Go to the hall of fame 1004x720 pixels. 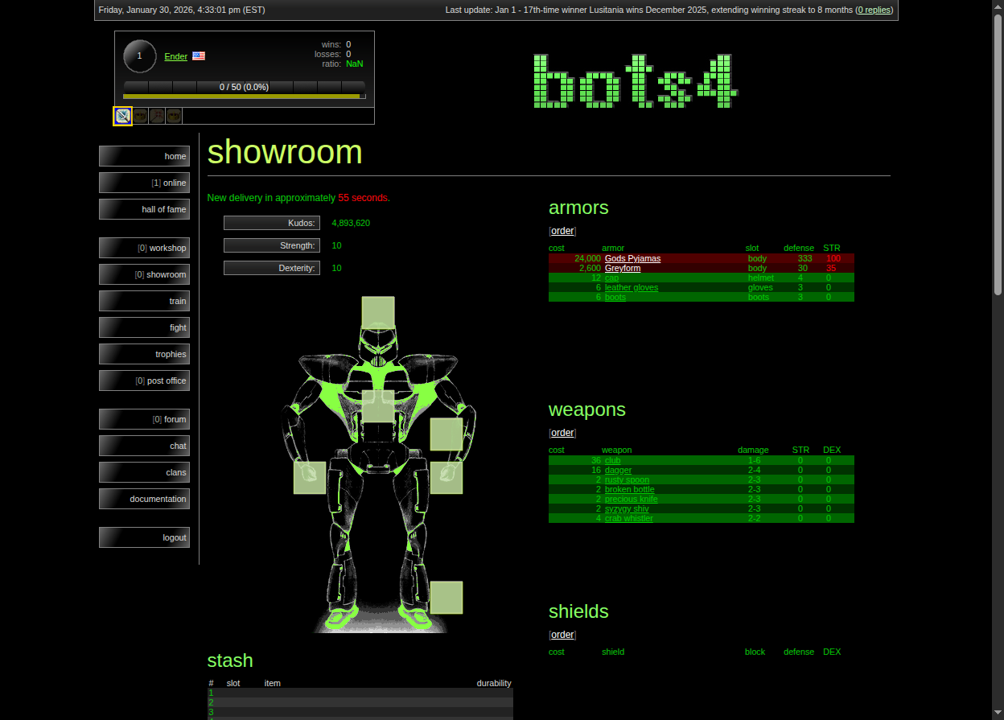145,209
